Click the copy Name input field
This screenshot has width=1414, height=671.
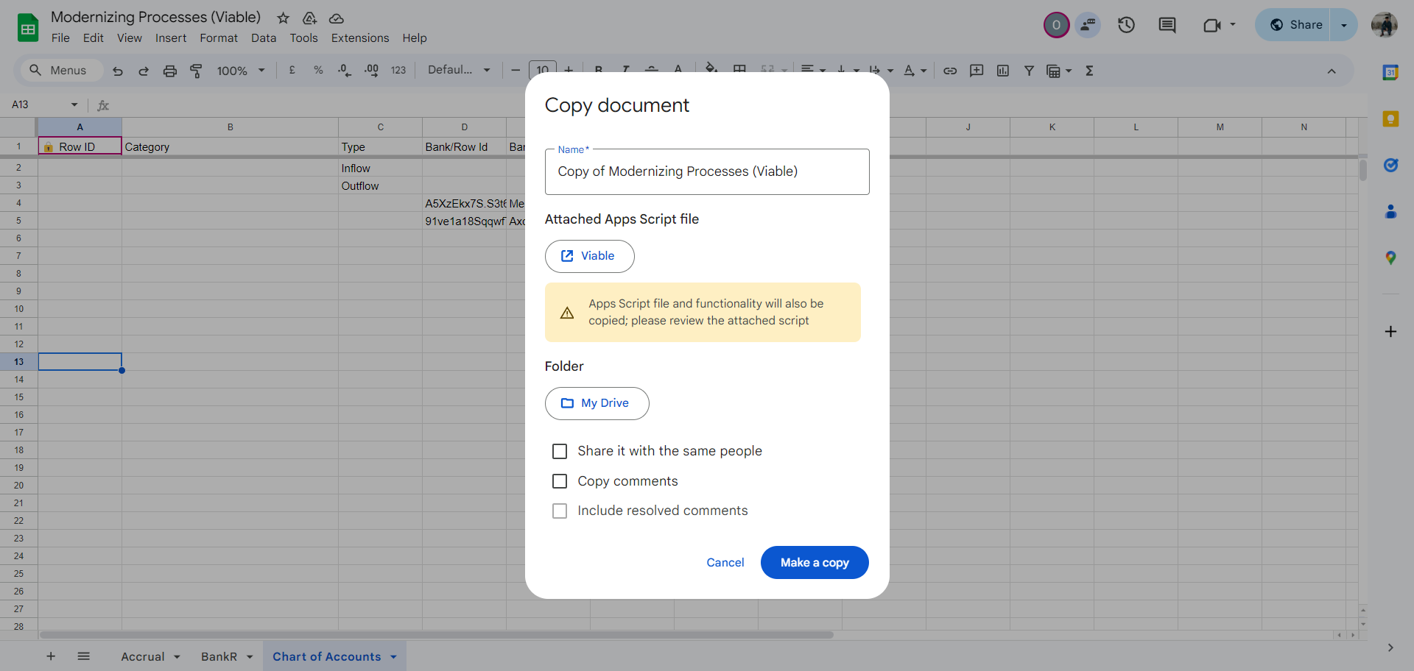(706, 171)
